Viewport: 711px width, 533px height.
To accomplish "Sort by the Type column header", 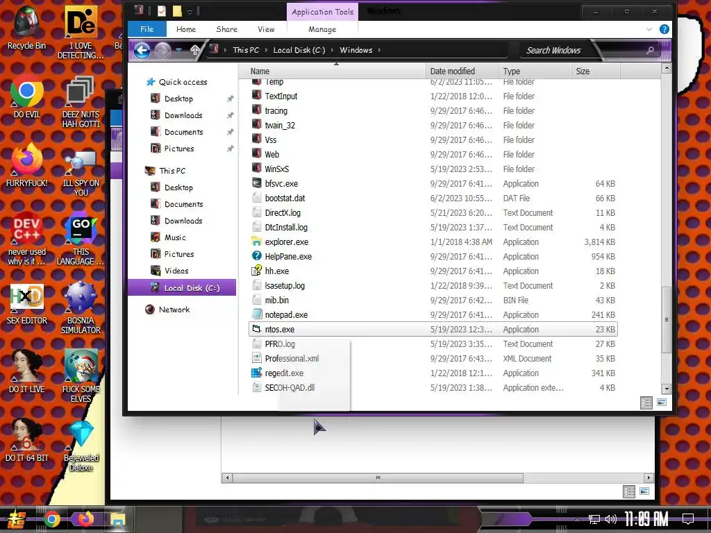I will (x=535, y=71).
